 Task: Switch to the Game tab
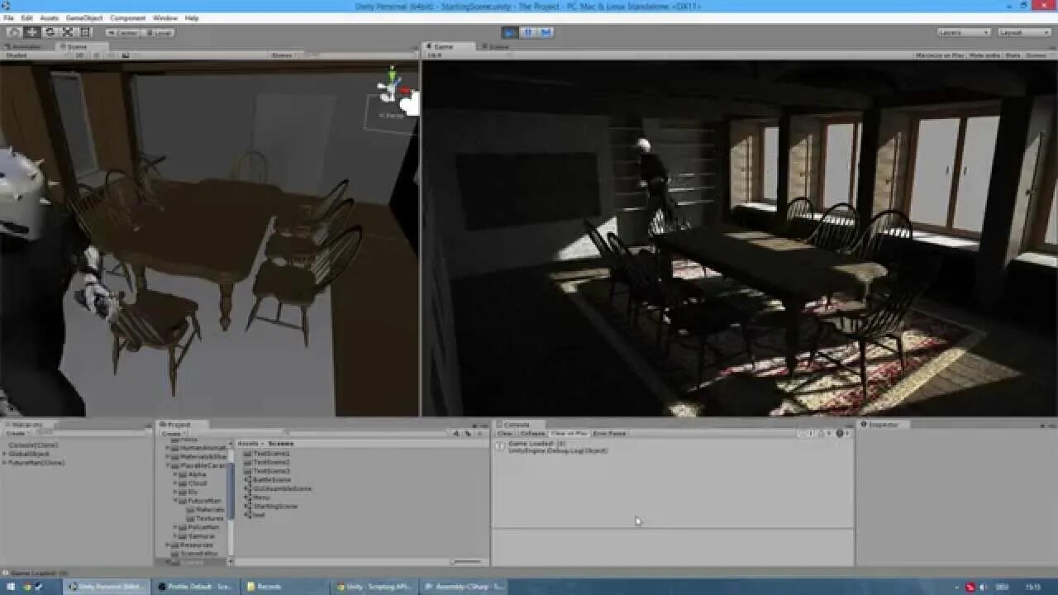point(447,47)
